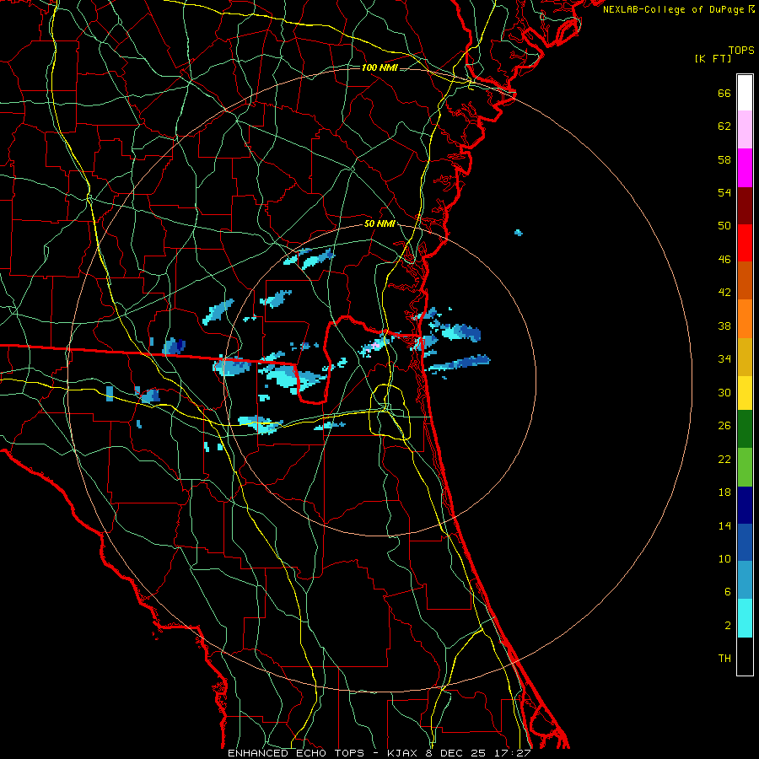Click the '[K FT]' units label
759x759 pixels.
pos(713,59)
